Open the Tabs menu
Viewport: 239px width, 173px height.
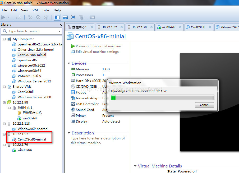pos(45,10)
